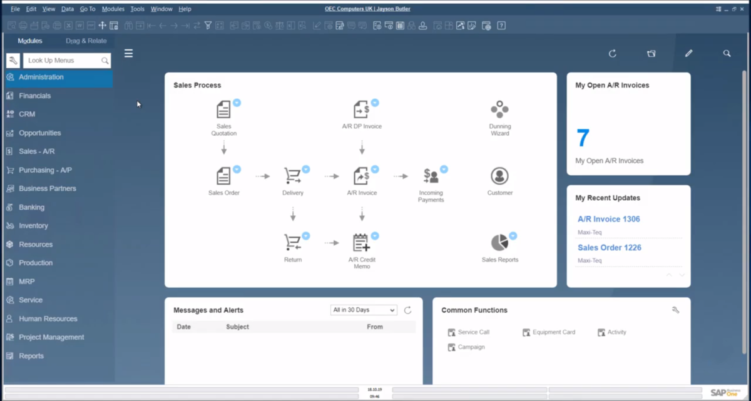Image resolution: width=751 pixels, height=401 pixels.
Task: Expand the A/R DP Invoice dropdown bubble
Action: tap(374, 103)
